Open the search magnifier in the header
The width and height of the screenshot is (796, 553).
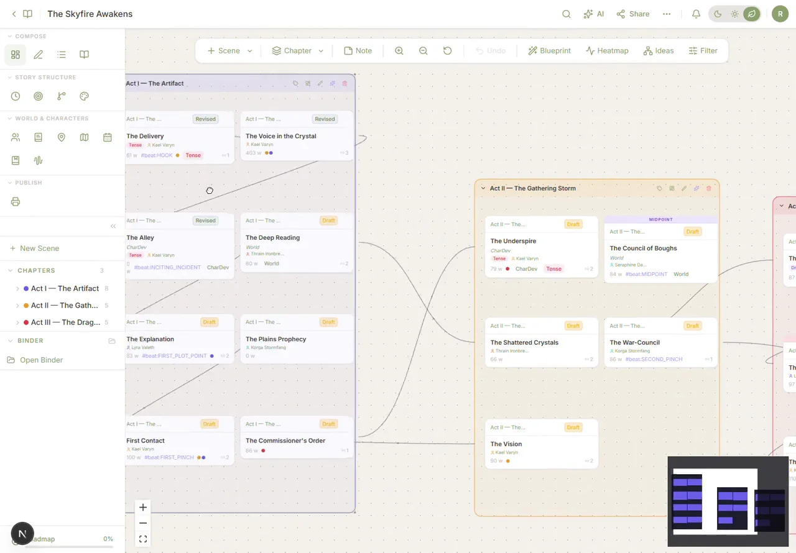(566, 14)
